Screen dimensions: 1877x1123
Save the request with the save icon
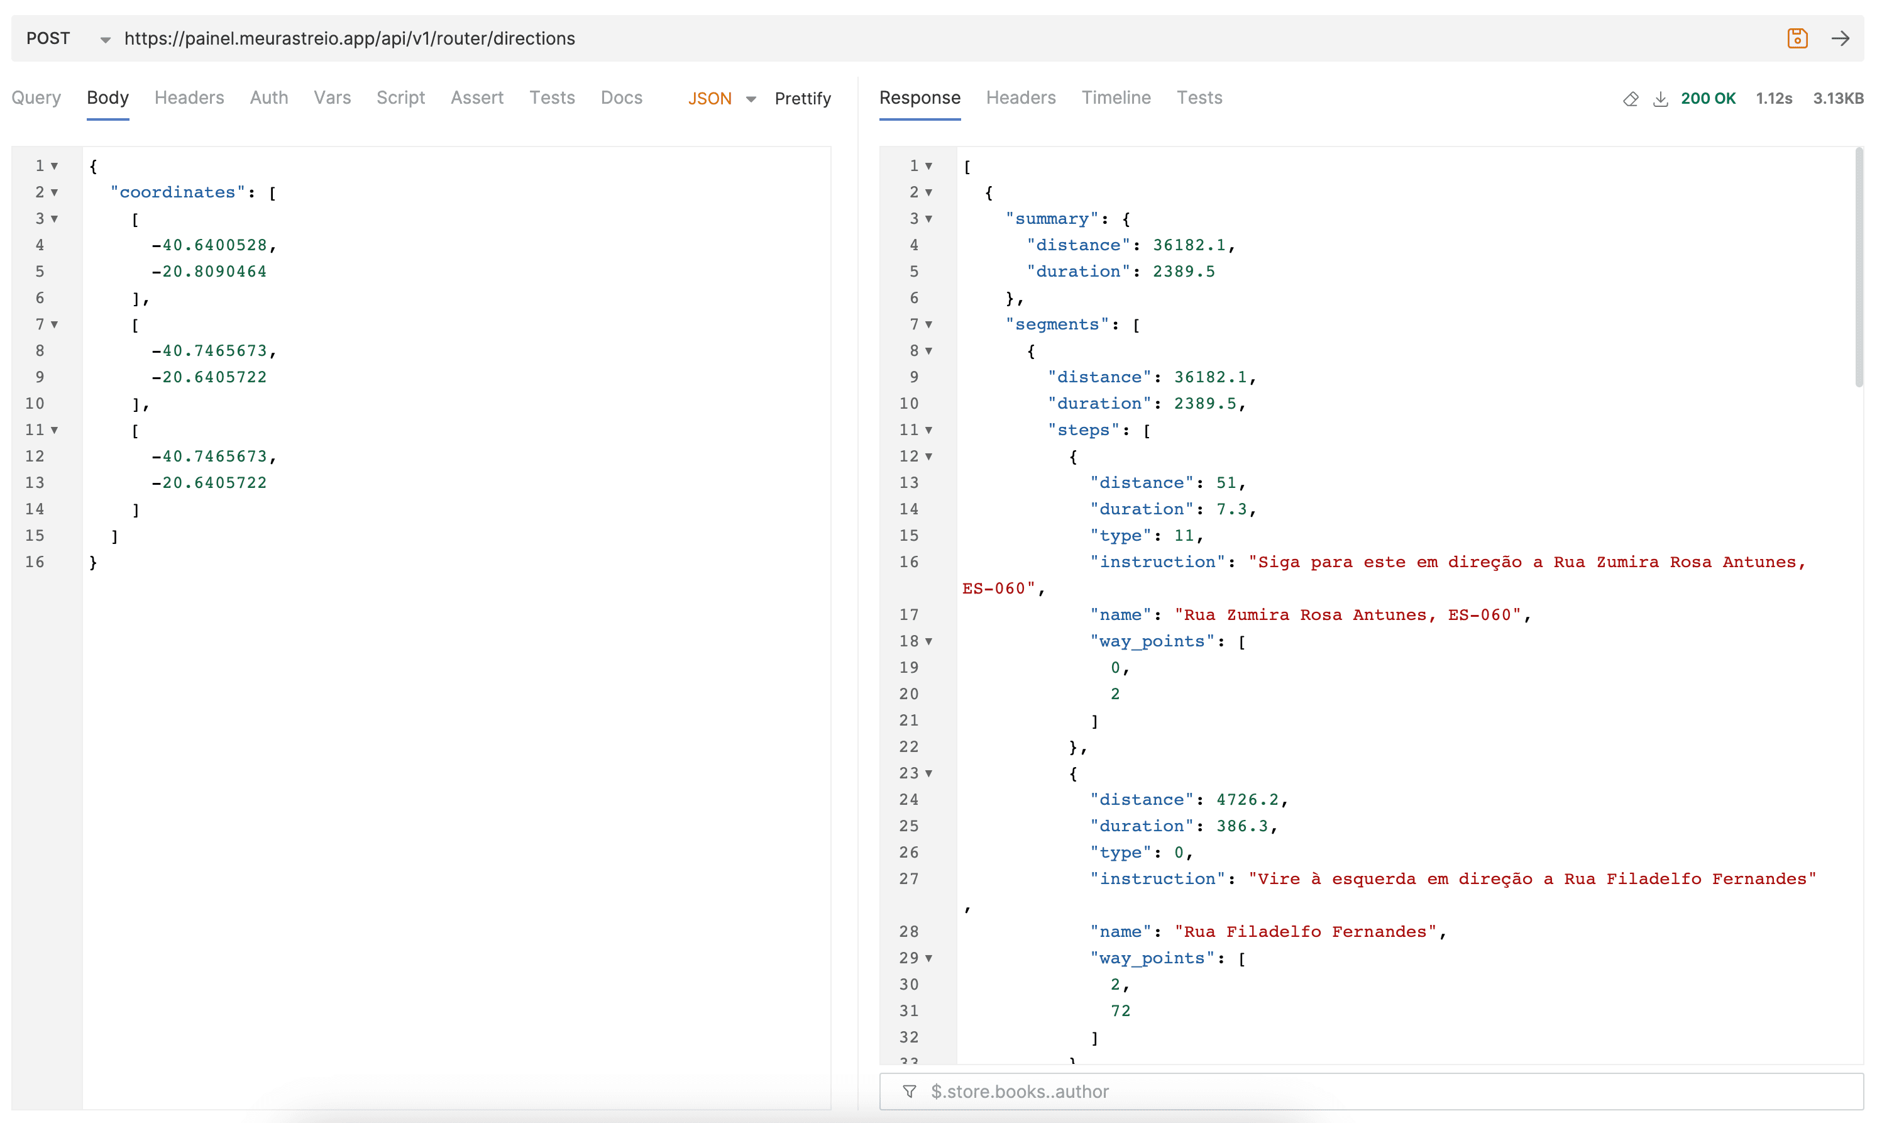point(1797,38)
